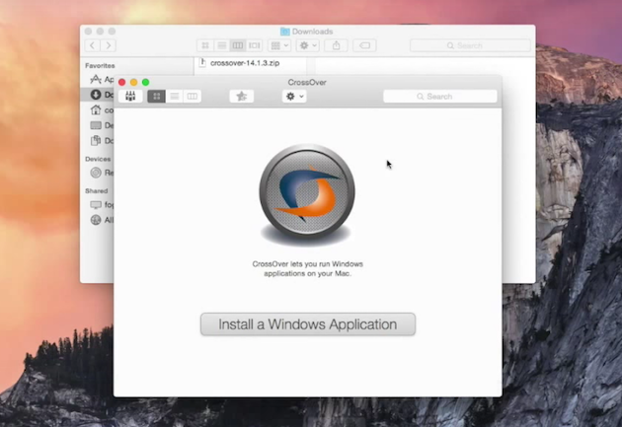Click the Finder share icon
622x427 pixels.
(x=336, y=45)
